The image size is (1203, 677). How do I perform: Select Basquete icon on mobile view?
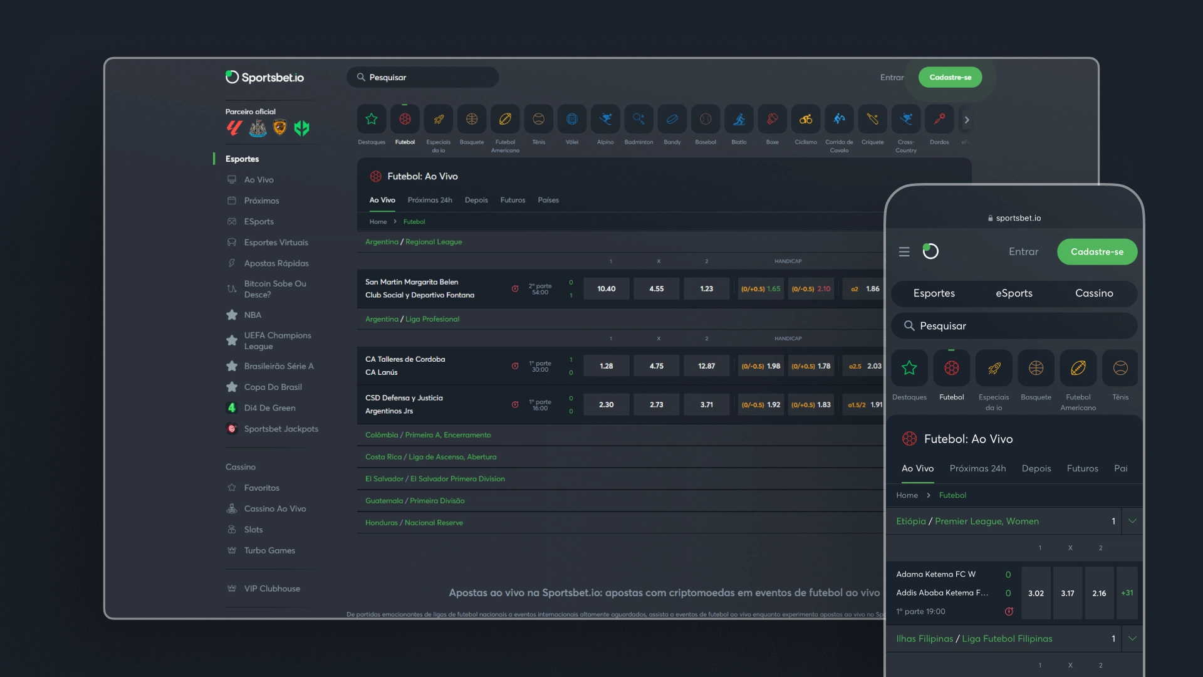tap(1036, 368)
